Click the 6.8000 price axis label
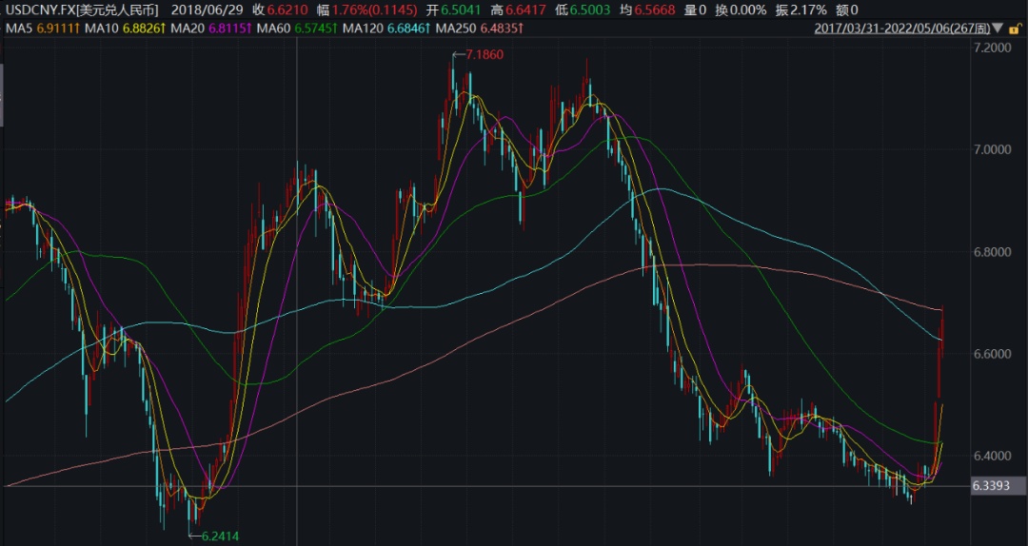The width and height of the screenshot is (1028, 546). click(x=991, y=252)
